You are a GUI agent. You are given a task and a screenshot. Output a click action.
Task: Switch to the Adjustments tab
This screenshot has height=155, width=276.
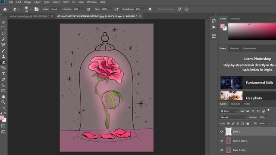pos(250,48)
